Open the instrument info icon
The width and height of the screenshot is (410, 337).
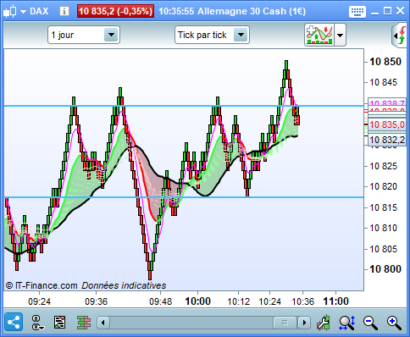coord(64,11)
